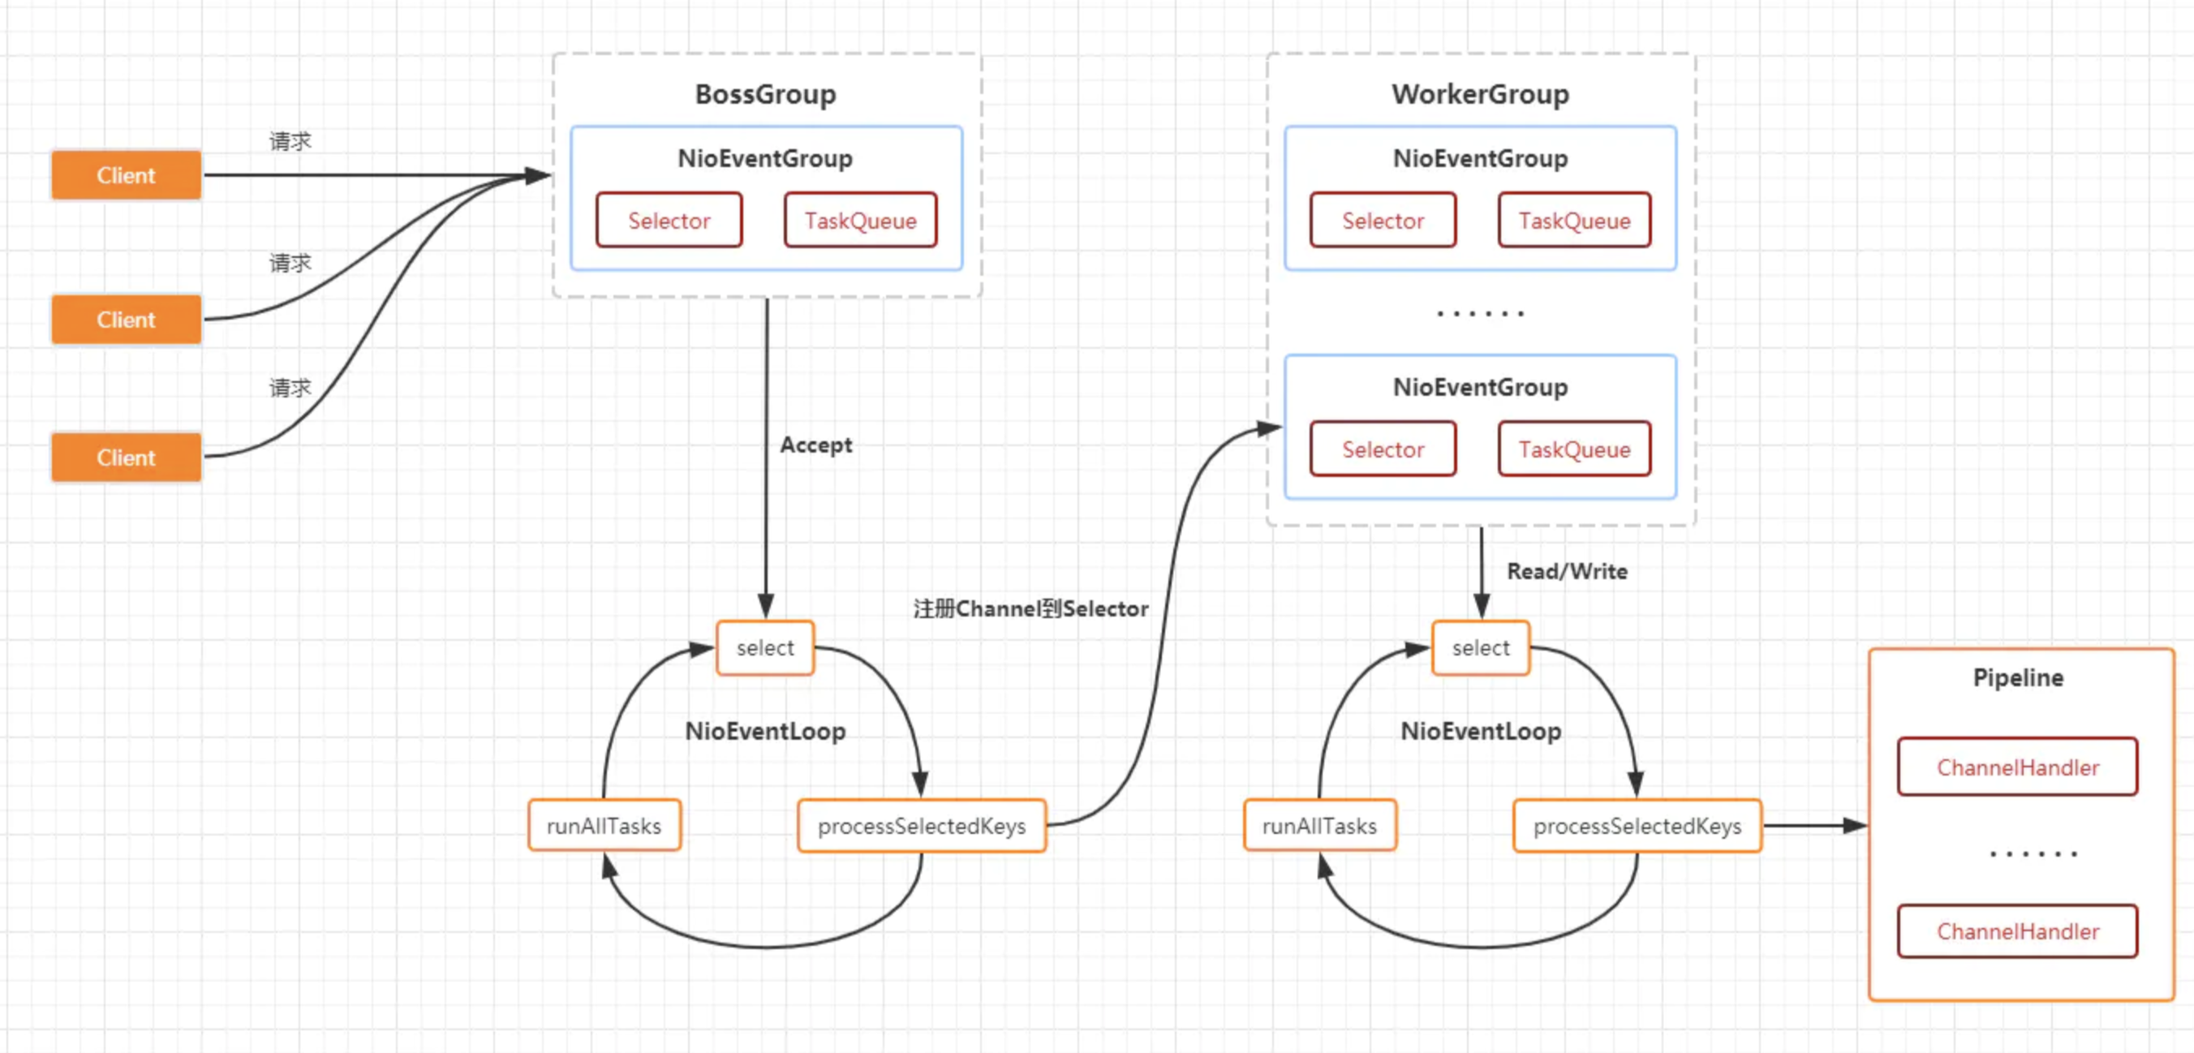Select Selector box inside BossGroup
Image resolution: width=2194 pixels, height=1053 pixels.
coord(669,221)
